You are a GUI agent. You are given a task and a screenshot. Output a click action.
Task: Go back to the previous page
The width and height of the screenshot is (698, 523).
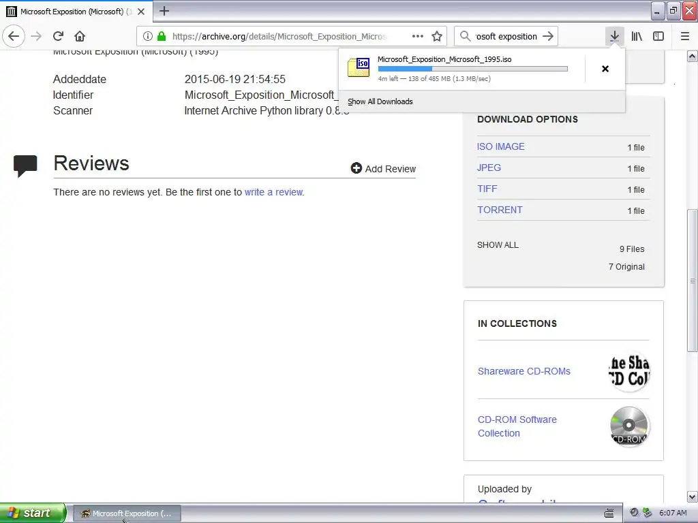point(14,36)
